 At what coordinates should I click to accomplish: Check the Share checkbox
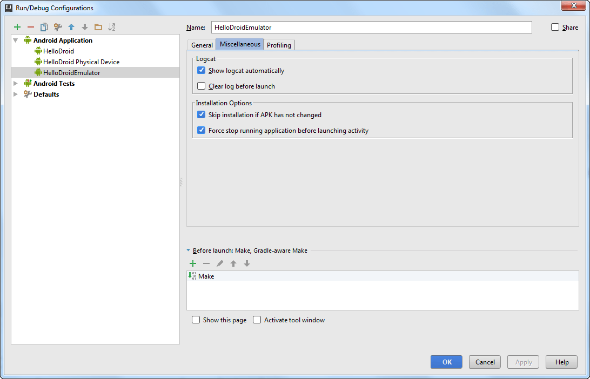[555, 27]
